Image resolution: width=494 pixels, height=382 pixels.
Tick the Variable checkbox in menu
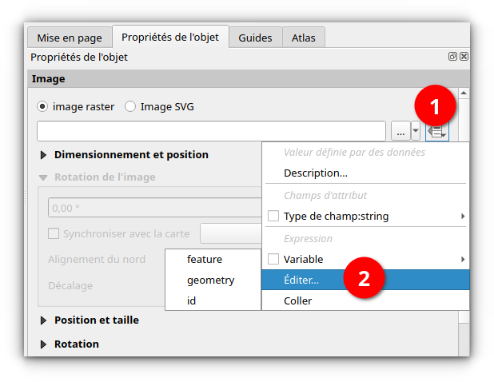273,259
